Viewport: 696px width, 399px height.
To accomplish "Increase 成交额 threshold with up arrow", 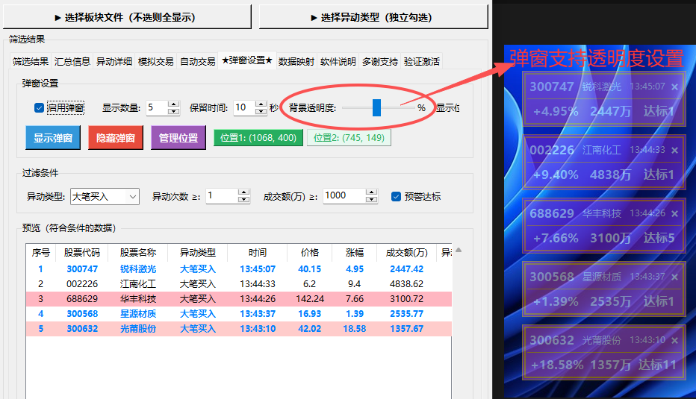I will (372, 192).
